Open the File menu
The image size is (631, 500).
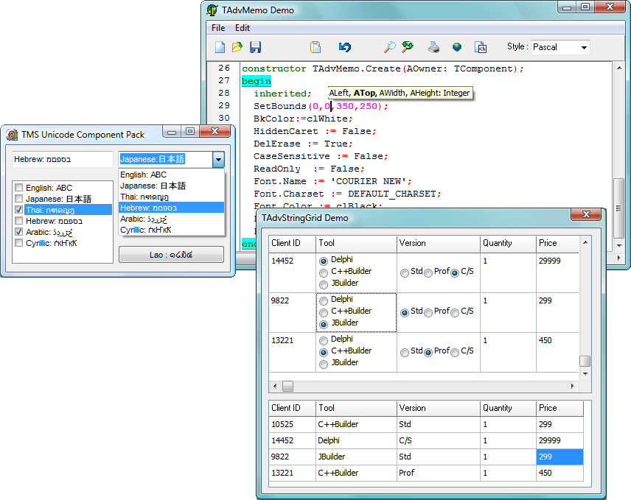point(218,28)
